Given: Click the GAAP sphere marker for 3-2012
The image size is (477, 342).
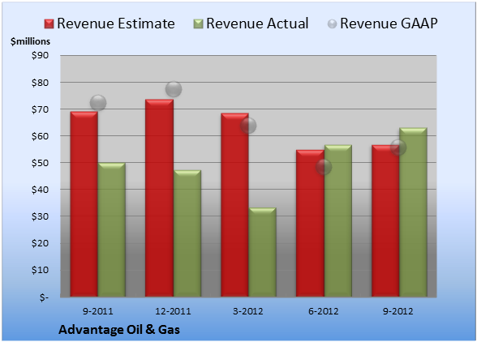Looking at the screenshot, I should coord(248,126).
